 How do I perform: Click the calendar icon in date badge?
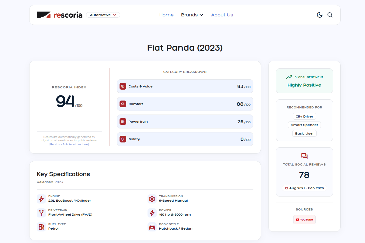pyautogui.click(x=287, y=188)
